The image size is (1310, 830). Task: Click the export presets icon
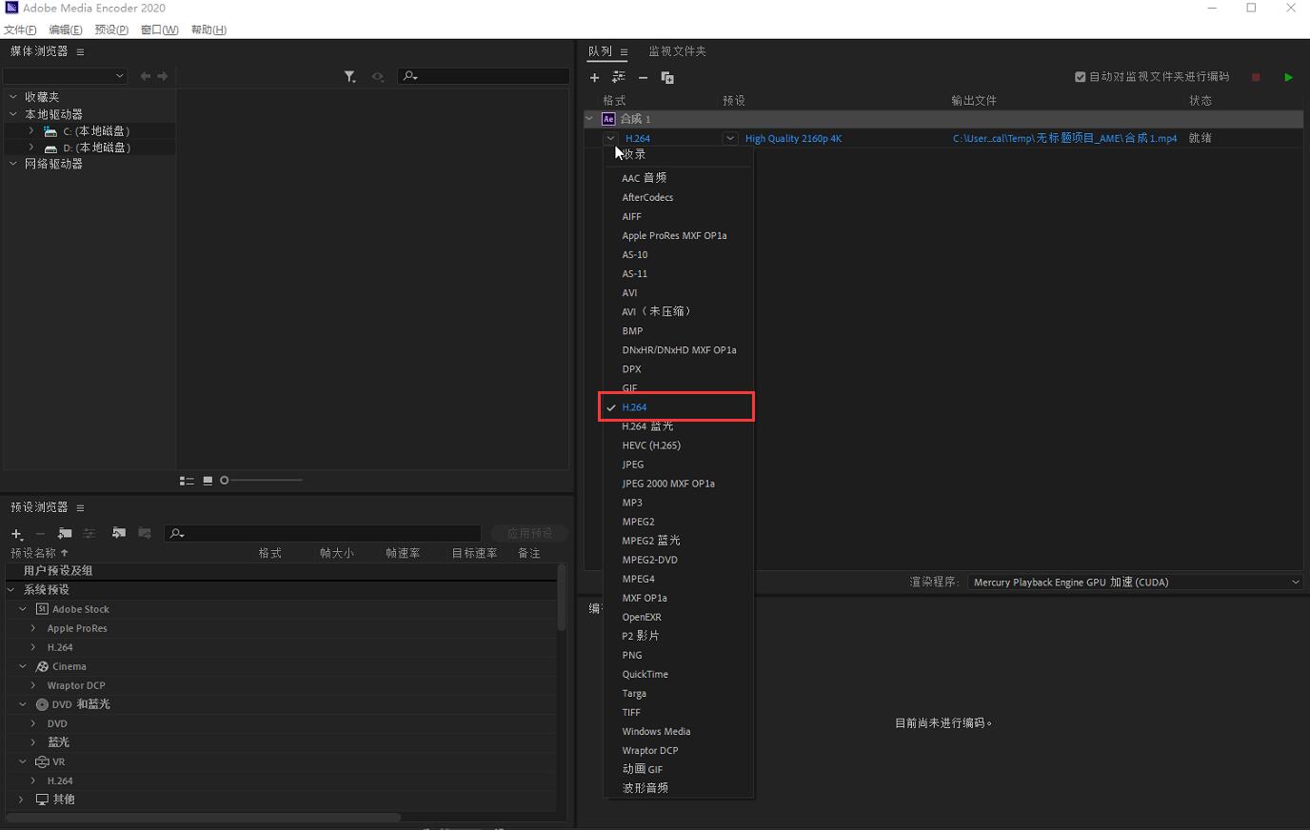click(145, 533)
